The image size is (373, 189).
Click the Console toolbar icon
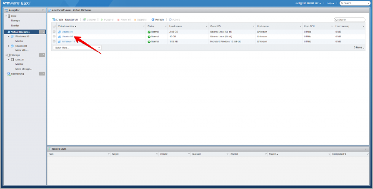(84, 20)
